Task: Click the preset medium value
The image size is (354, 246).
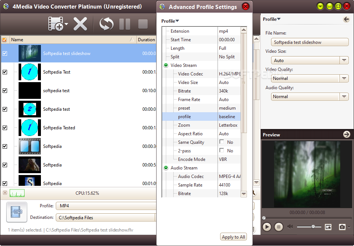Action: click(227, 108)
